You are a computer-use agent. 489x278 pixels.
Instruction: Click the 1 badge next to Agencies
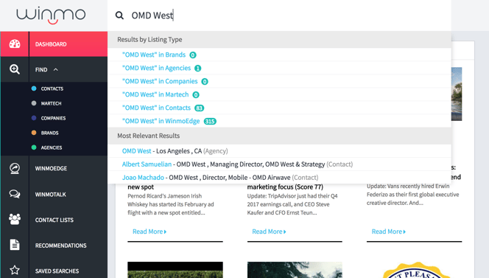pos(197,68)
